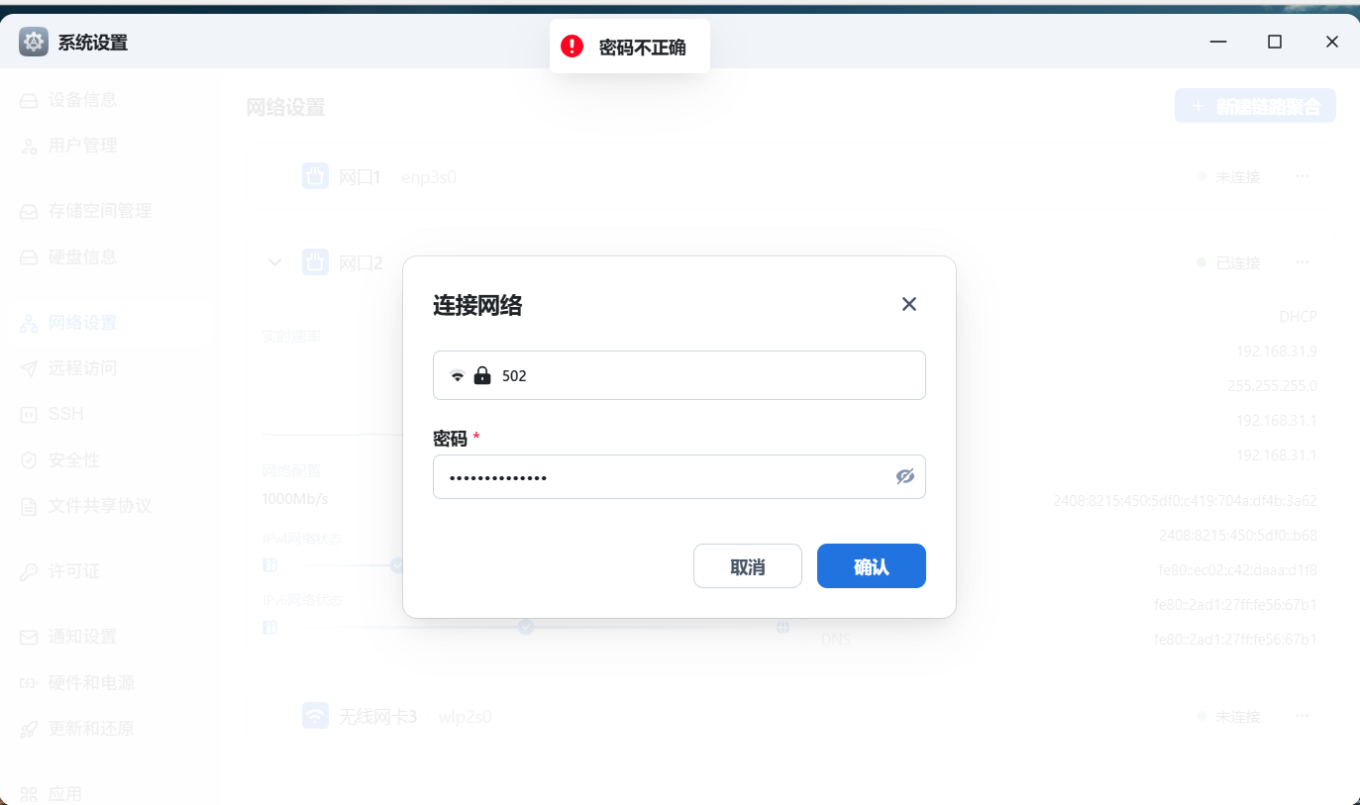Click the network name field showing 502
The image size is (1360, 805).
(x=680, y=375)
